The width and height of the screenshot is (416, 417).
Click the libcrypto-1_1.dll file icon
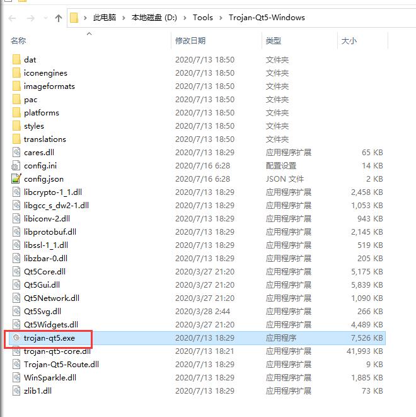click(16, 192)
